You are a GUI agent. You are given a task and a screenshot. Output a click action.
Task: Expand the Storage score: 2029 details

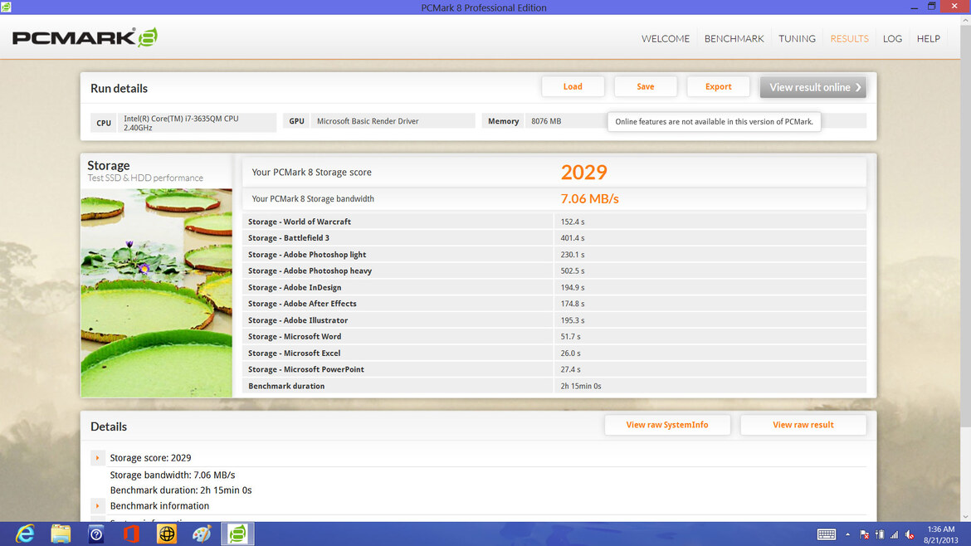[97, 458]
